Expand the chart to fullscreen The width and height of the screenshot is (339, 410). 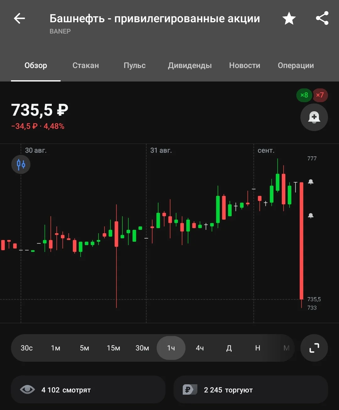point(314,348)
